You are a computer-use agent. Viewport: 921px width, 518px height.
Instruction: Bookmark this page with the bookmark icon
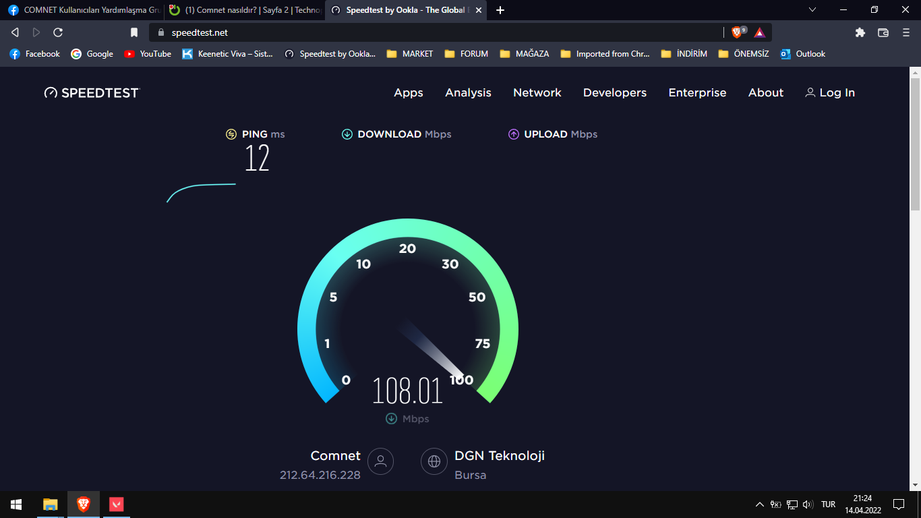134,32
